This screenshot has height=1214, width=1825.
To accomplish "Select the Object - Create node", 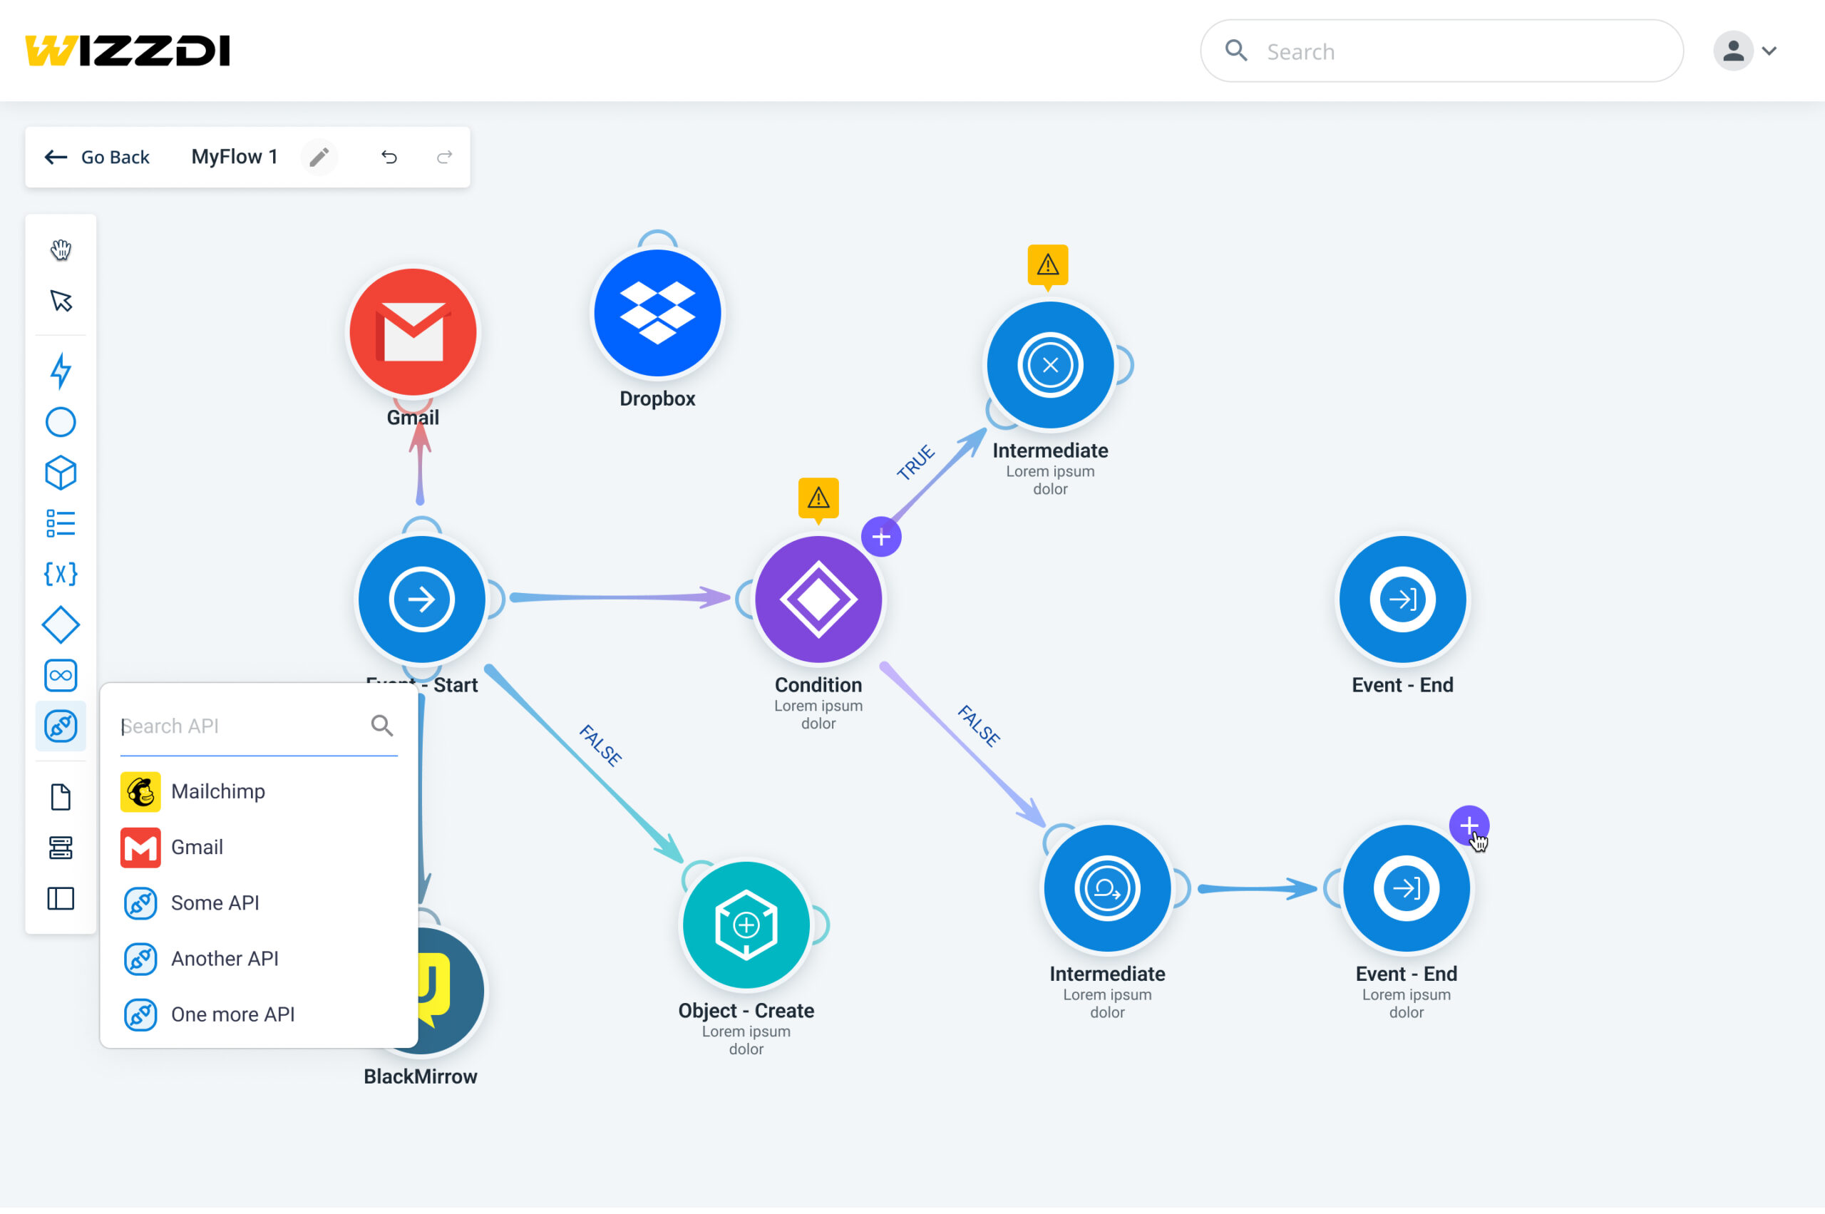I will (x=746, y=925).
